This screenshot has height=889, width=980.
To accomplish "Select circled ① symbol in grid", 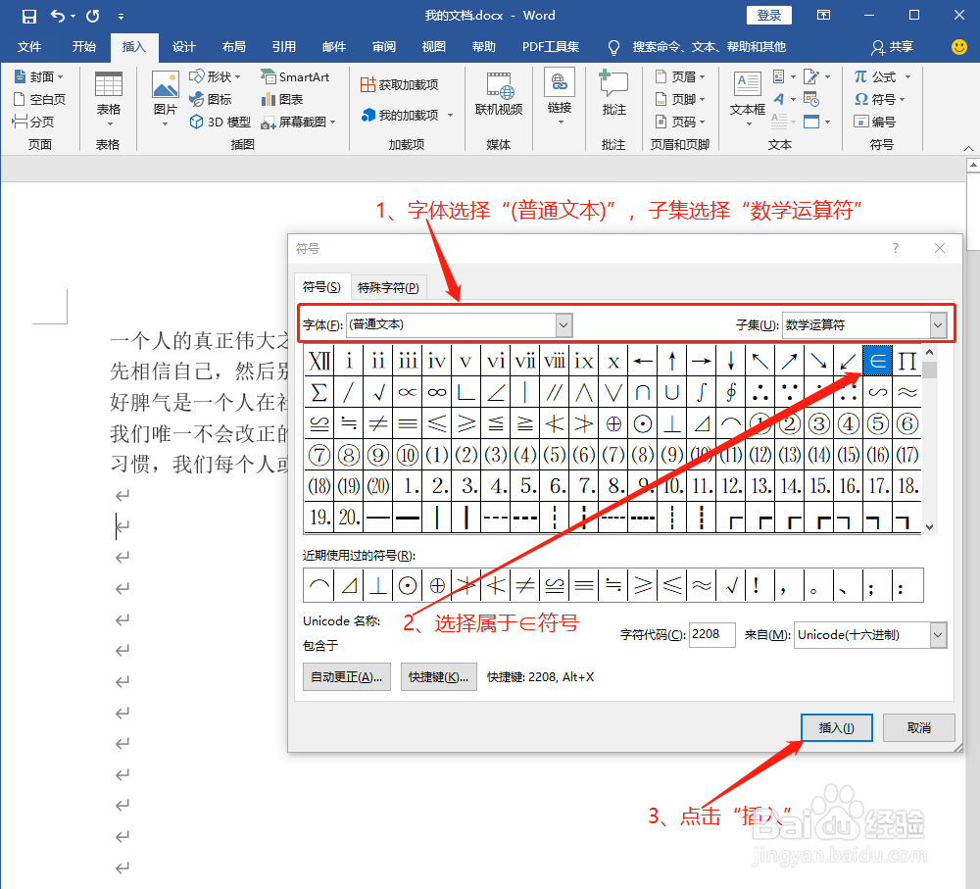I will pos(760,423).
